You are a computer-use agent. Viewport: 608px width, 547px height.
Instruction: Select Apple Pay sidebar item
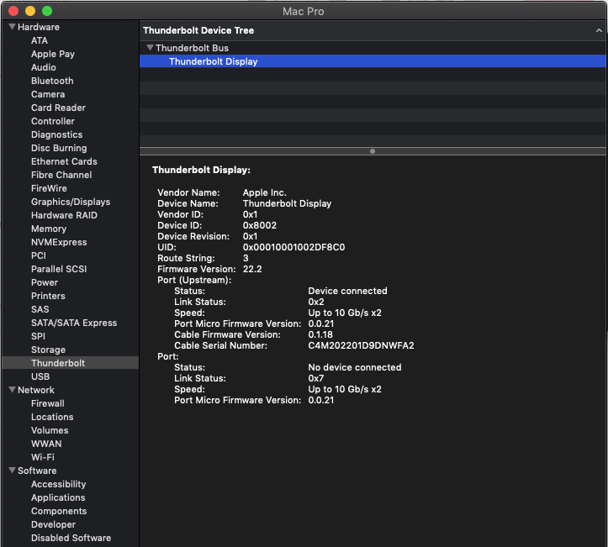click(53, 54)
